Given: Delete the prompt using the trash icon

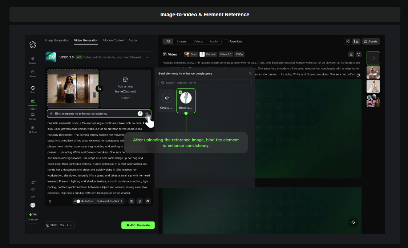Looking at the screenshot, I should 50,201.
